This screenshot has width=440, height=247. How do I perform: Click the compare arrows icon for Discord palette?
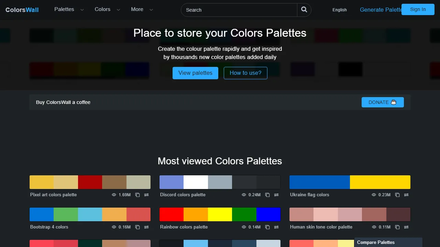276,195
